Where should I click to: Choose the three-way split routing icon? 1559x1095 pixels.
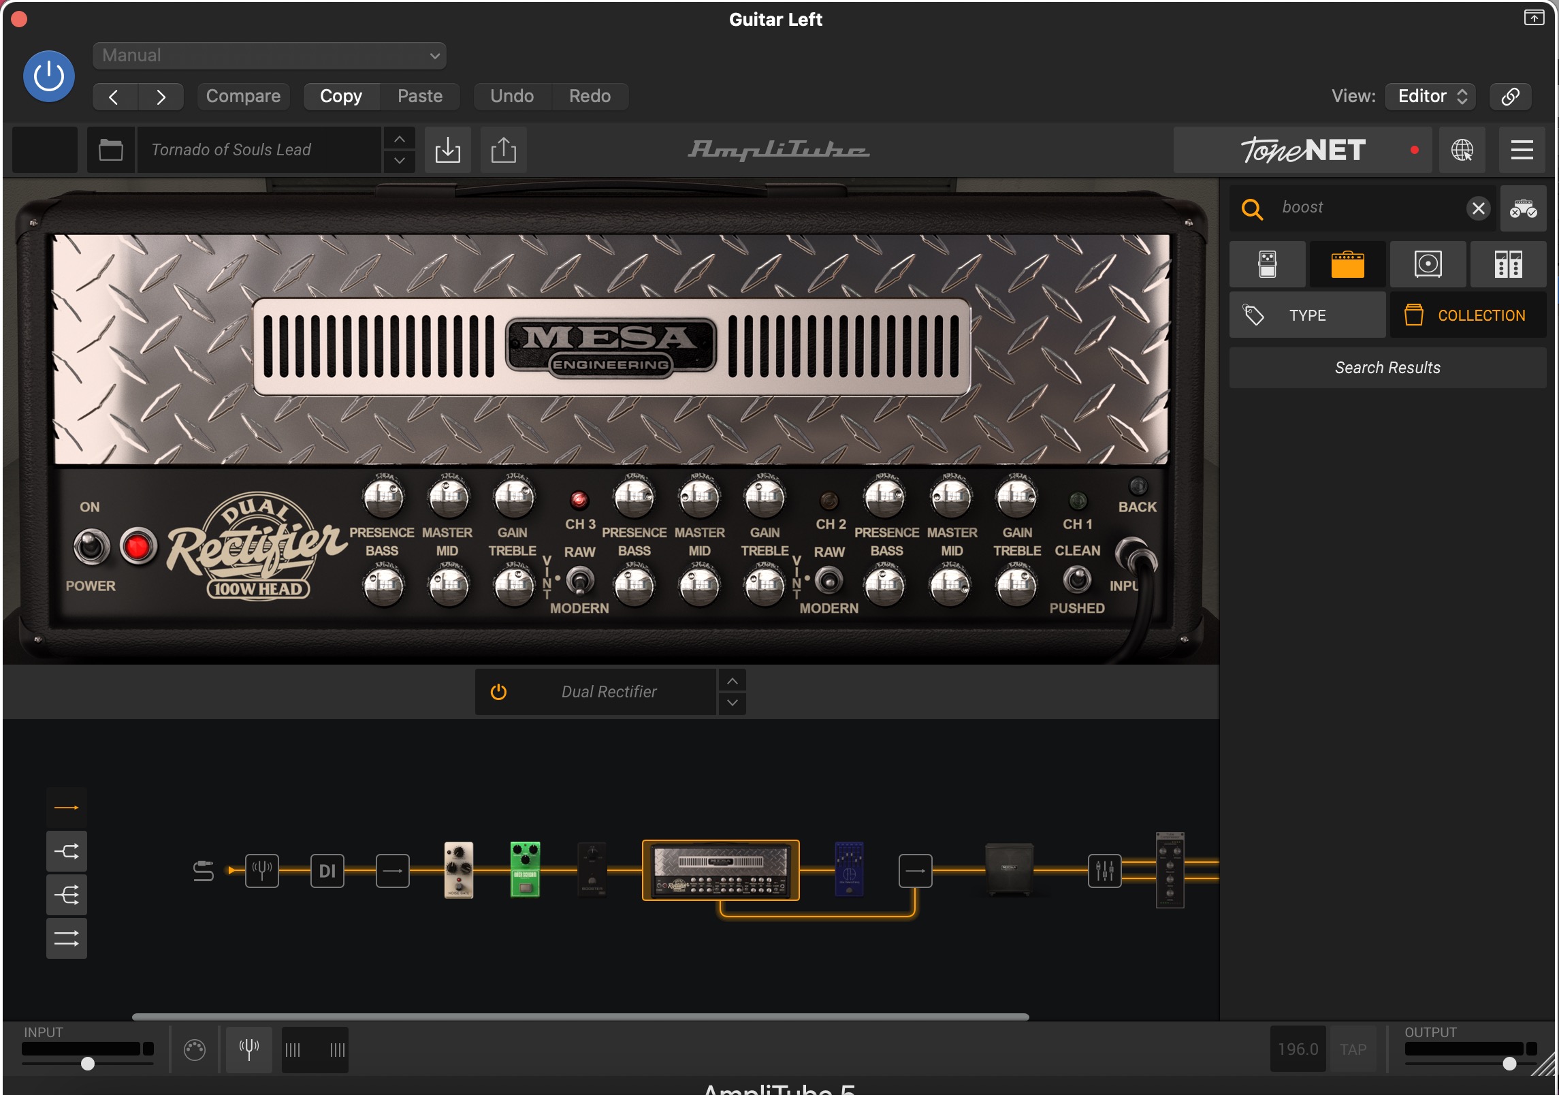pyautogui.click(x=67, y=895)
